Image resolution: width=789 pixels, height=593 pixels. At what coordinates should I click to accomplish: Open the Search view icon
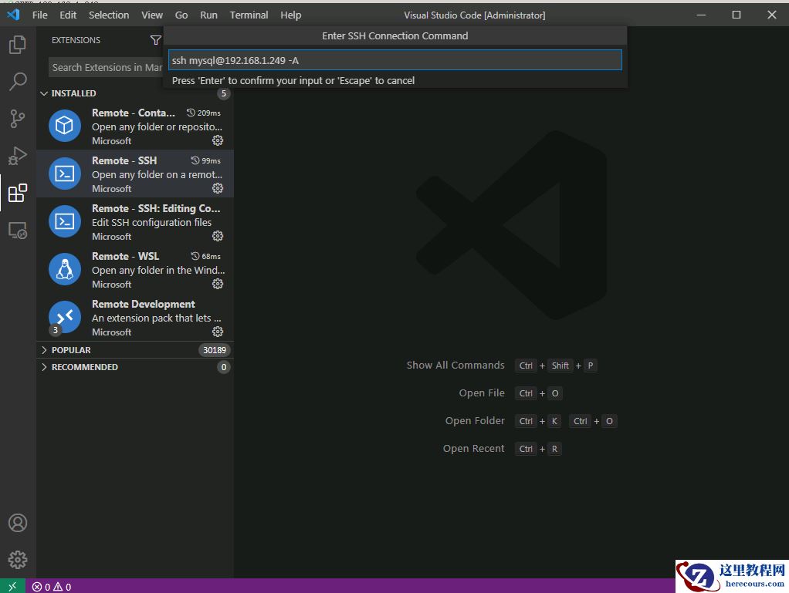click(18, 82)
